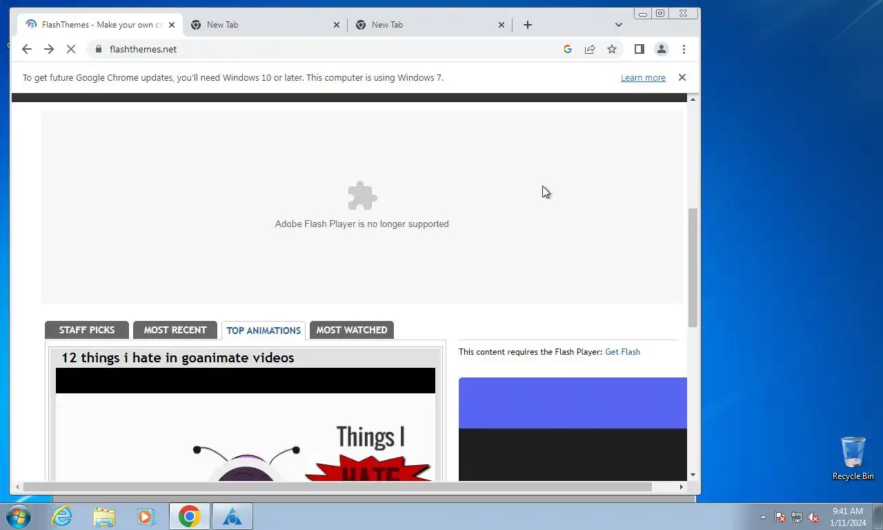Open Windows Media Player from the taskbar
The image size is (883, 530).
[x=146, y=516]
